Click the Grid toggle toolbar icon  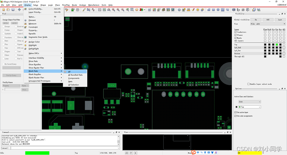click(150, 10)
